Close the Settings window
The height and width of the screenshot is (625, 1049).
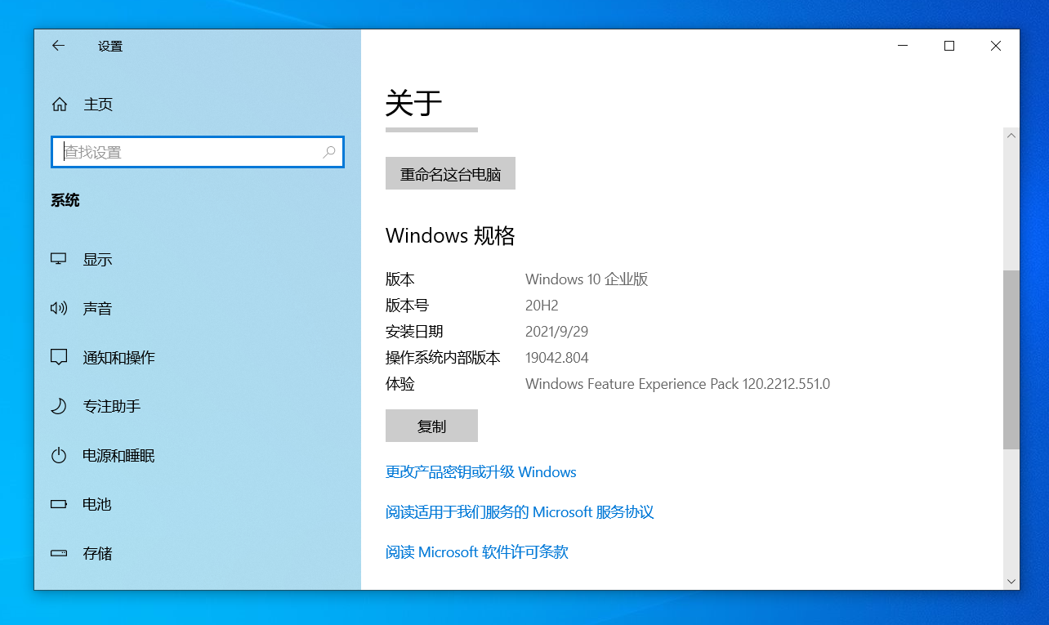click(996, 46)
